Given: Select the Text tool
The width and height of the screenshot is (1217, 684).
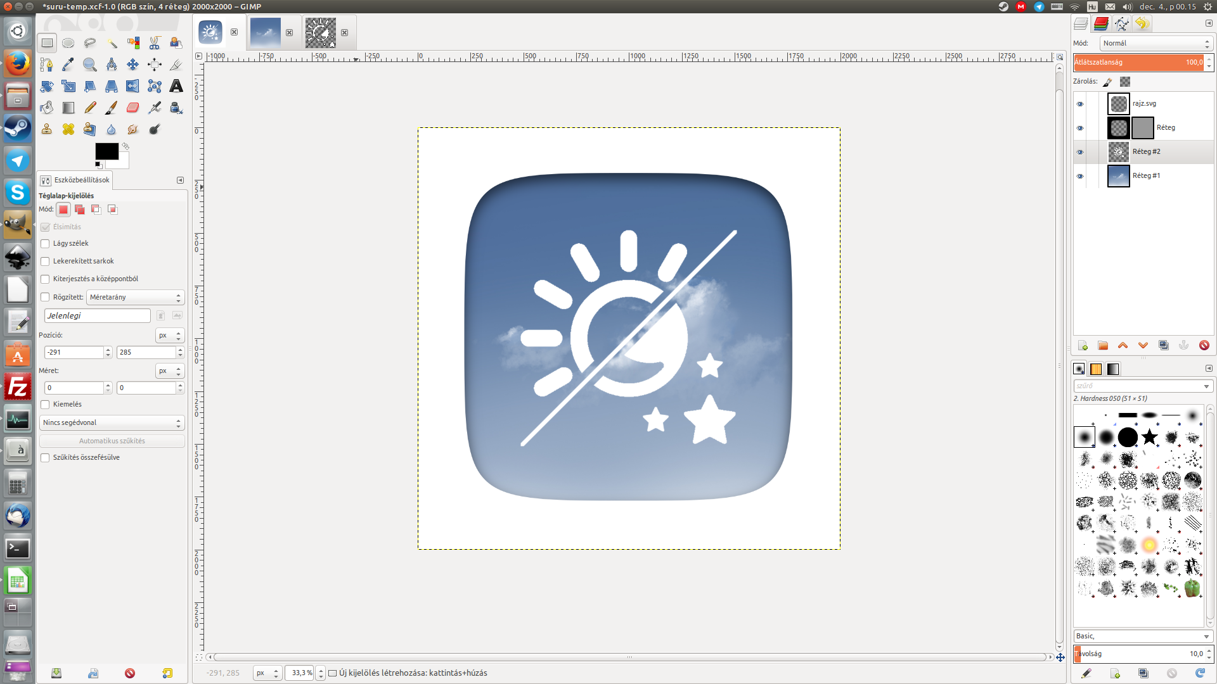Looking at the screenshot, I should 176,86.
